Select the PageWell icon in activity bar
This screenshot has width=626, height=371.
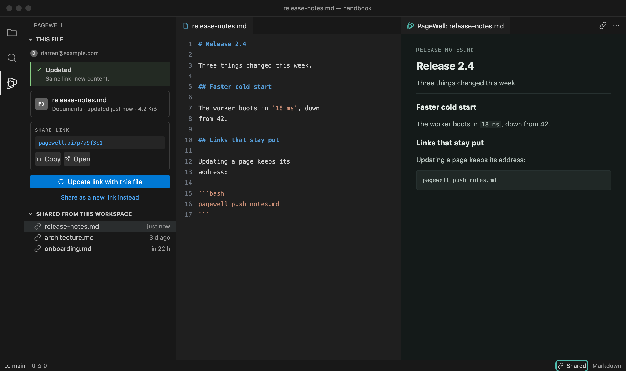click(x=12, y=83)
